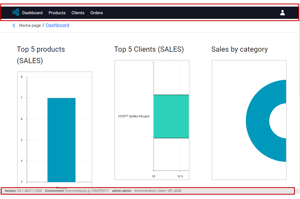Viewport: 300px width, 199px height.
Task: Open the Products menu item
Action: click(x=57, y=13)
